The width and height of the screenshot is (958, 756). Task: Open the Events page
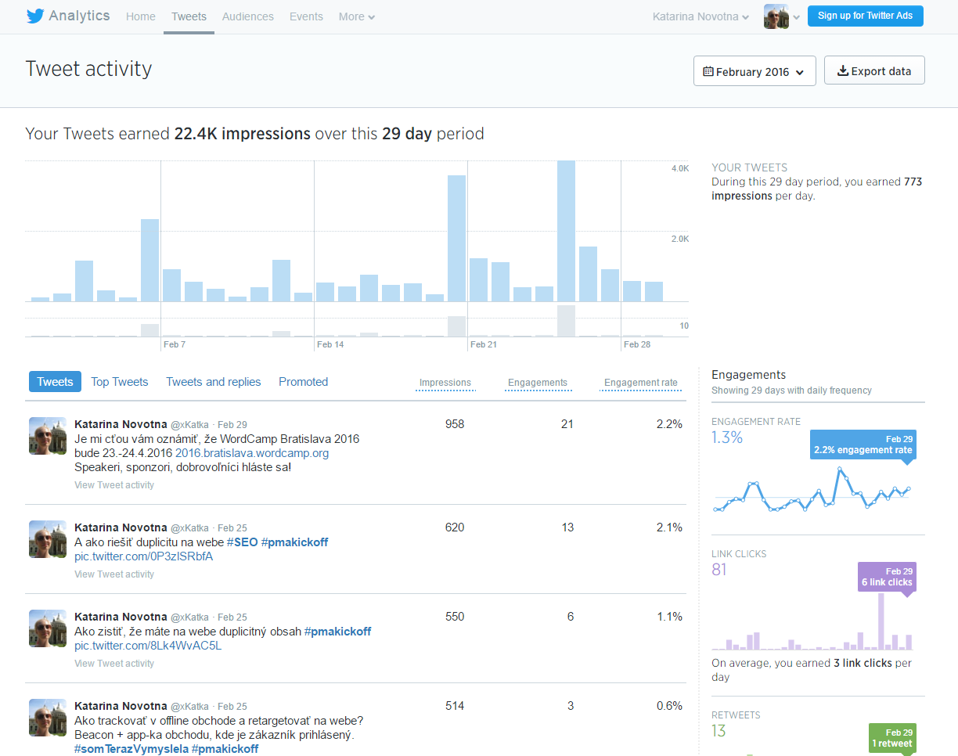(306, 16)
